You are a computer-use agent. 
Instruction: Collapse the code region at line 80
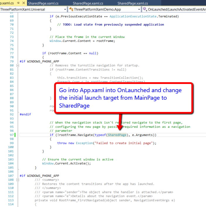pos(18,66)
